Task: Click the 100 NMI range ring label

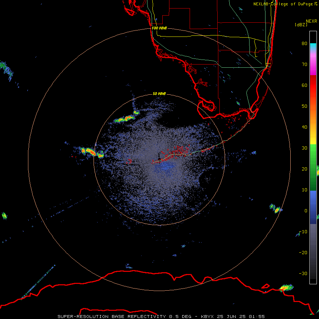Action: point(159,28)
